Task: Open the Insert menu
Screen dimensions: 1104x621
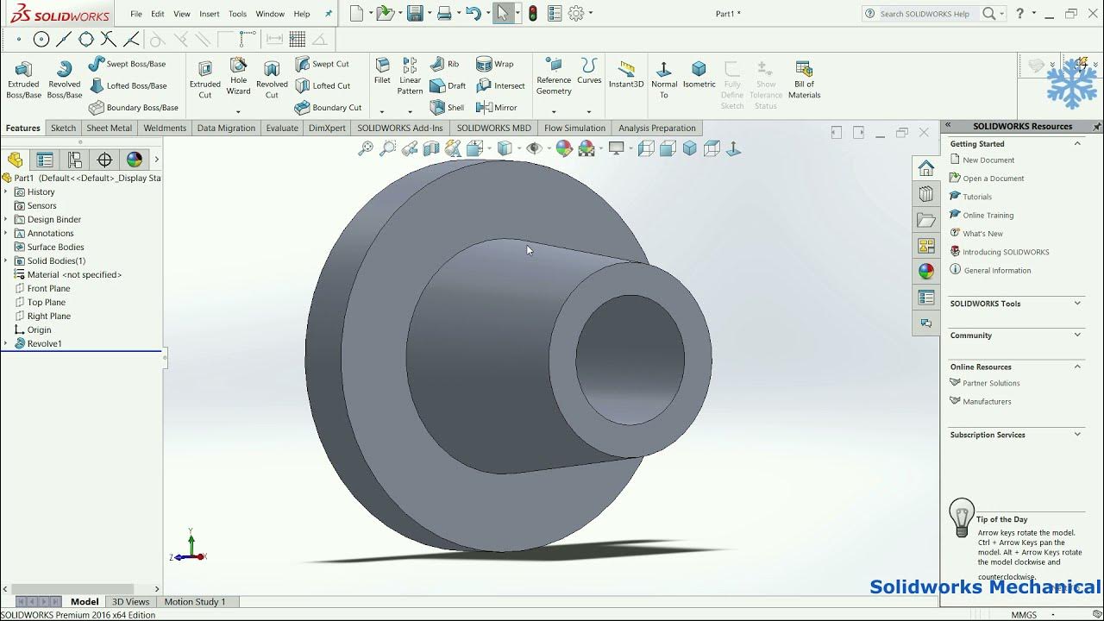Action: click(210, 14)
